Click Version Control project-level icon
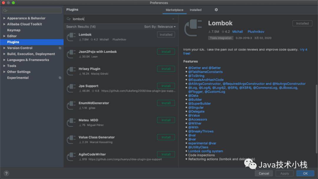318x179 pixels. coord(60,48)
